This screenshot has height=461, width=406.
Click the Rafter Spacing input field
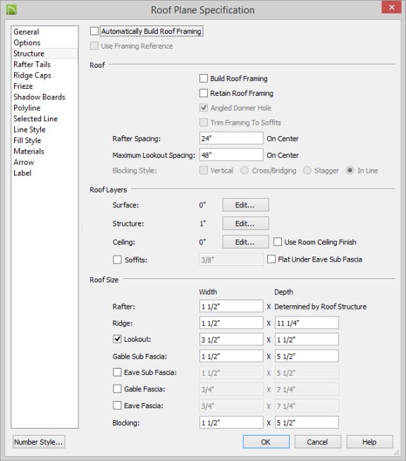(x=231, y=138)
